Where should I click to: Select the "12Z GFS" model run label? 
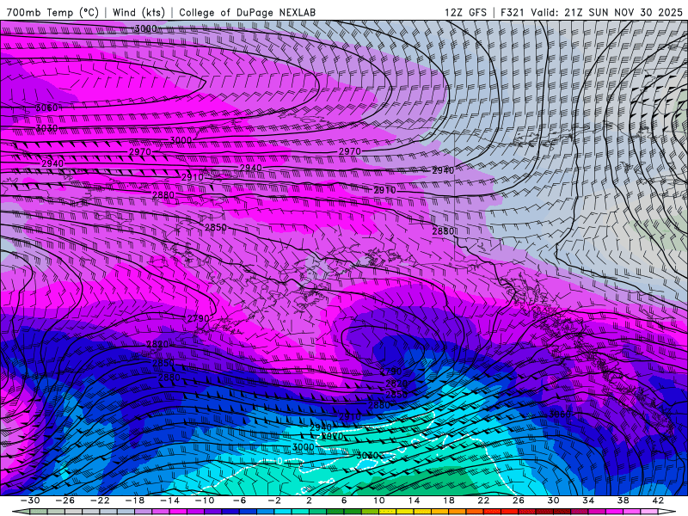(x=465, y=12)
